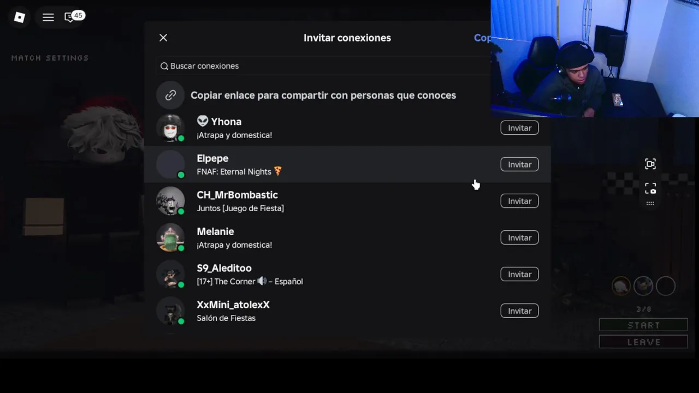Open the hamburger menu icon
Viewport: 699px width, 393px height.
pos(48,17)
